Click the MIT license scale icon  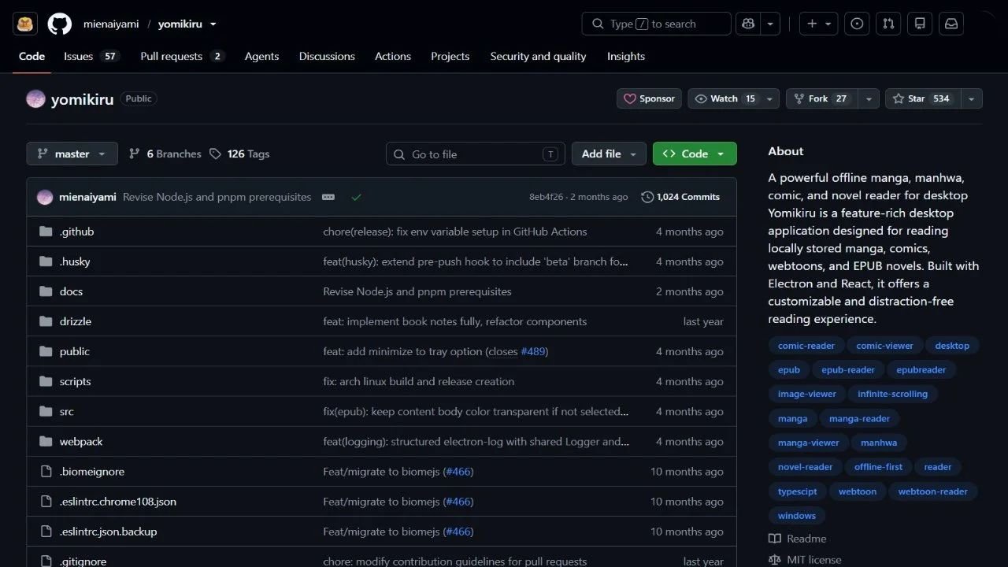click(x=775, y=560)
